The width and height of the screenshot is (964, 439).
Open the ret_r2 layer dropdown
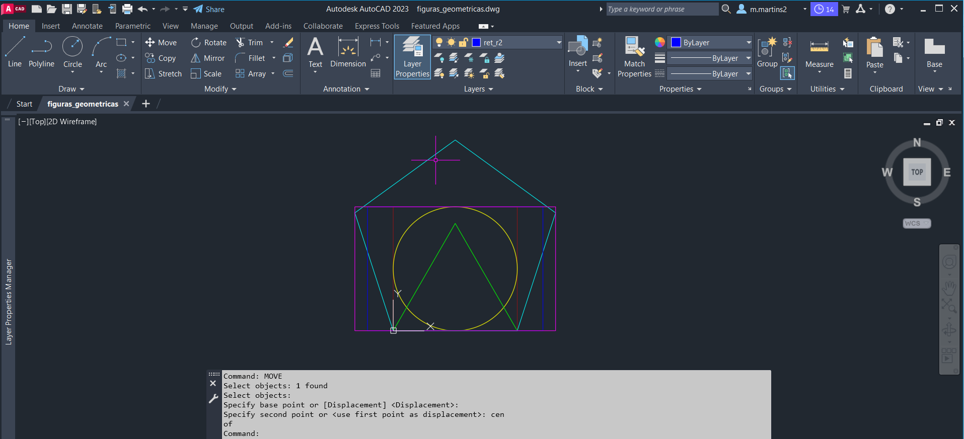(559, 43)
